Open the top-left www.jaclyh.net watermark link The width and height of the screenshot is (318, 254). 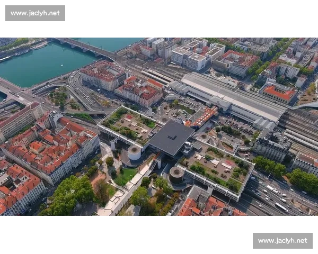(x=35, y=13)
